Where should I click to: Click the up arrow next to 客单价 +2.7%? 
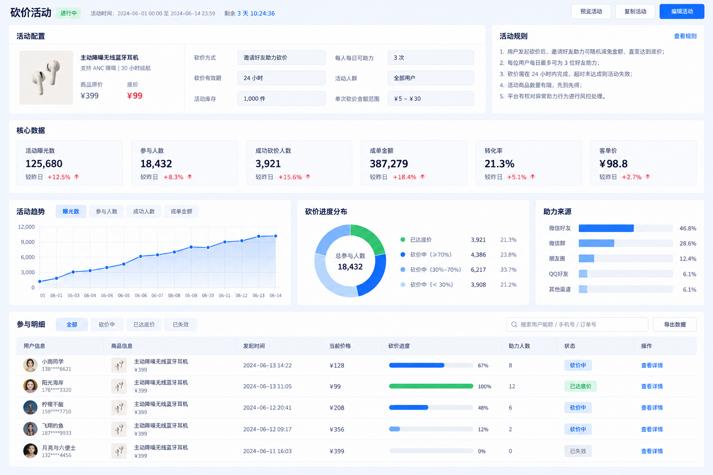tap(648, 177)
